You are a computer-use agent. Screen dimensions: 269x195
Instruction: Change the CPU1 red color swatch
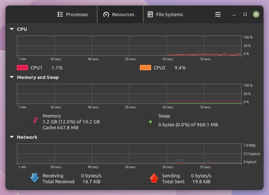click(22, 68)
